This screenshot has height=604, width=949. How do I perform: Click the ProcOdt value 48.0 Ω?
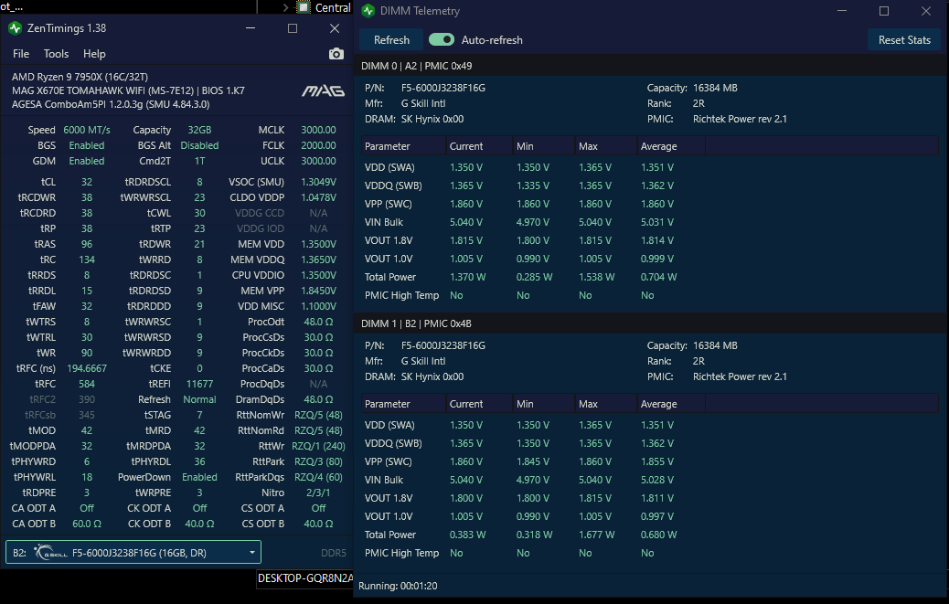point(318,322)
